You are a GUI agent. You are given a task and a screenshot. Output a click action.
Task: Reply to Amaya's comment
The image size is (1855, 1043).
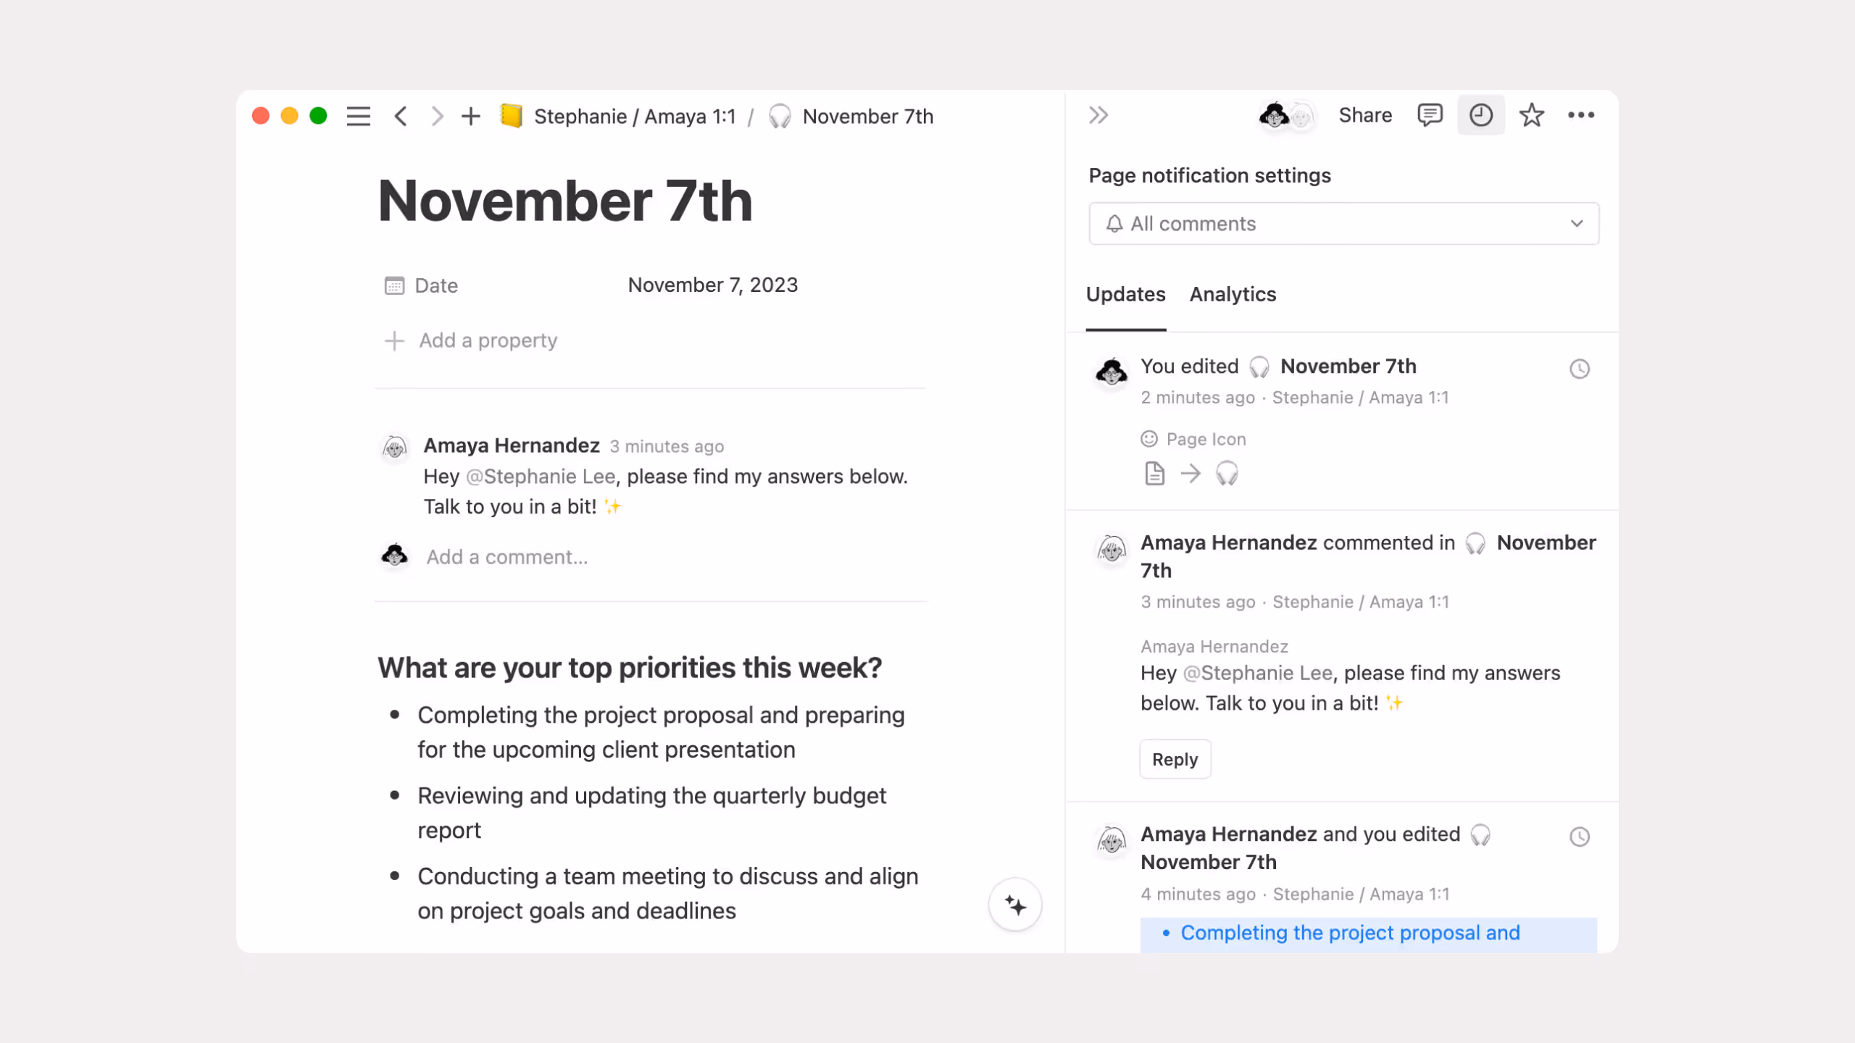coord(1175,759)
